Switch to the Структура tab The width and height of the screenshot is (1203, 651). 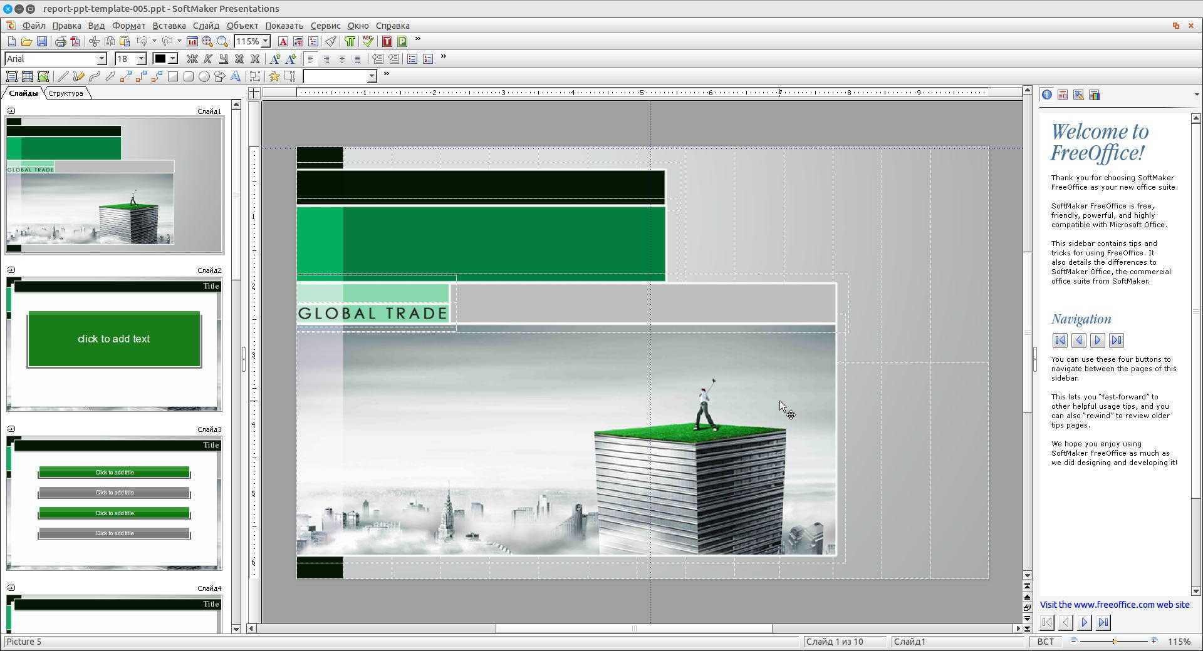[66, 93]
